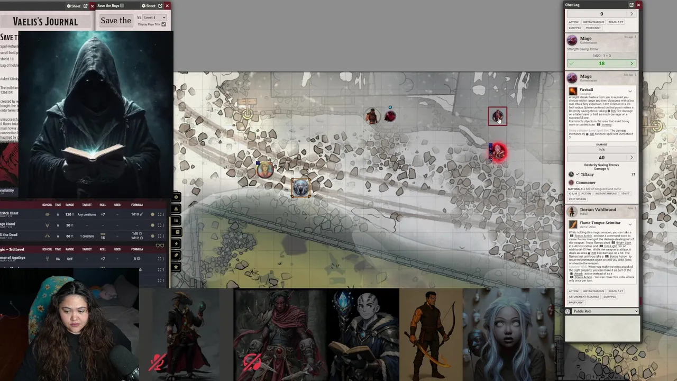
Task: Roll Eldritch Blast 1d10 damage formula
Action: [137, 214]
